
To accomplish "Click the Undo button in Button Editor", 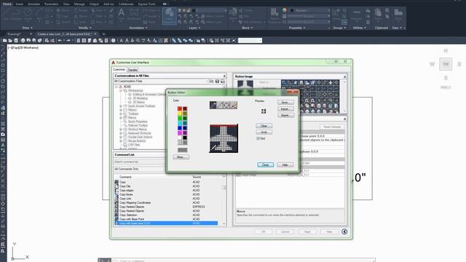I will click(264, 132).
